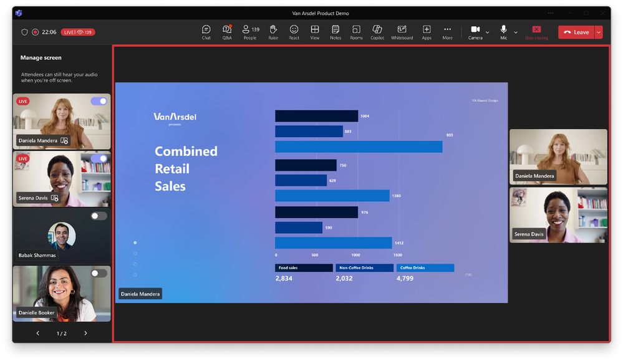
Task: Show the People list
Action: click(250, 32)
